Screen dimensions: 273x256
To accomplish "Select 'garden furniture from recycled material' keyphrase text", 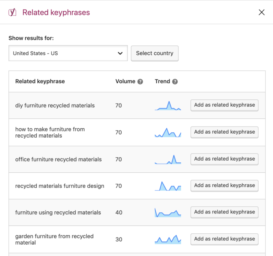I will tap(54, 239).
